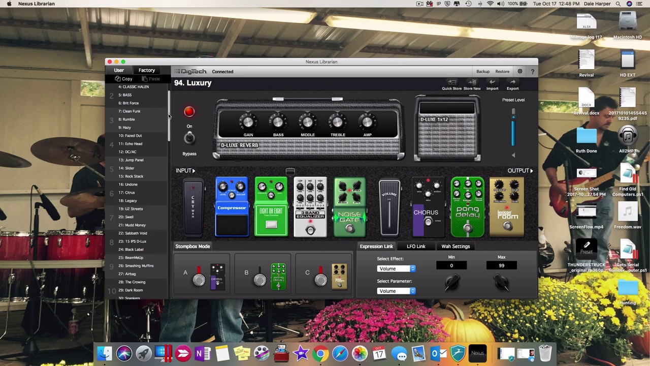Screen dimensions: 650x366
Task: Select the Eight Oh Eight overdrive pedal
Action: (x=271, y=207)
